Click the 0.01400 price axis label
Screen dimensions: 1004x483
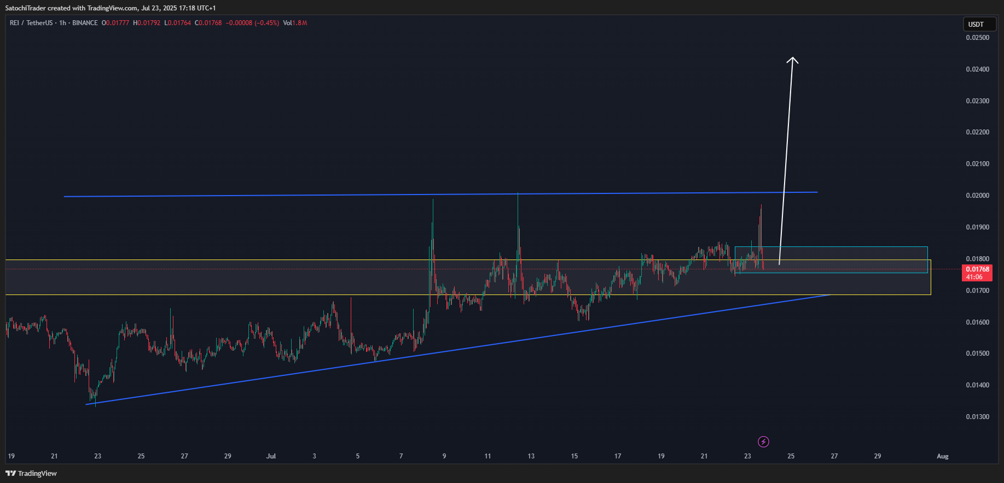coord(977,385)
